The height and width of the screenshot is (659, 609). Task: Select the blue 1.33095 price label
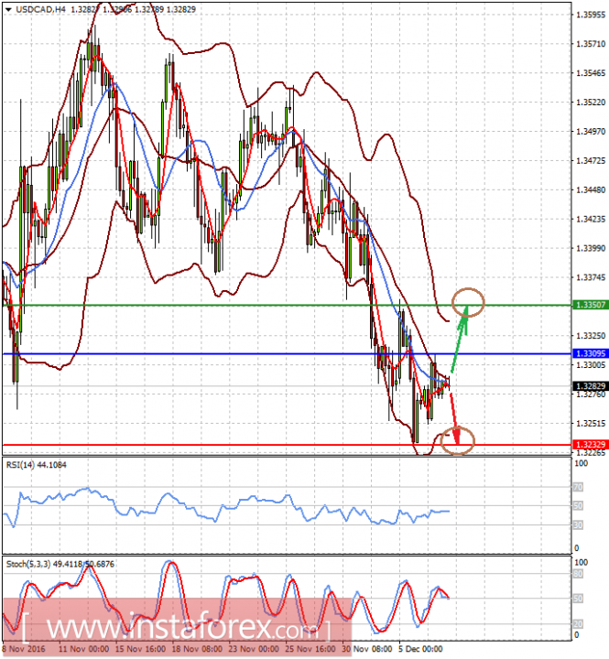coord(591,353)
